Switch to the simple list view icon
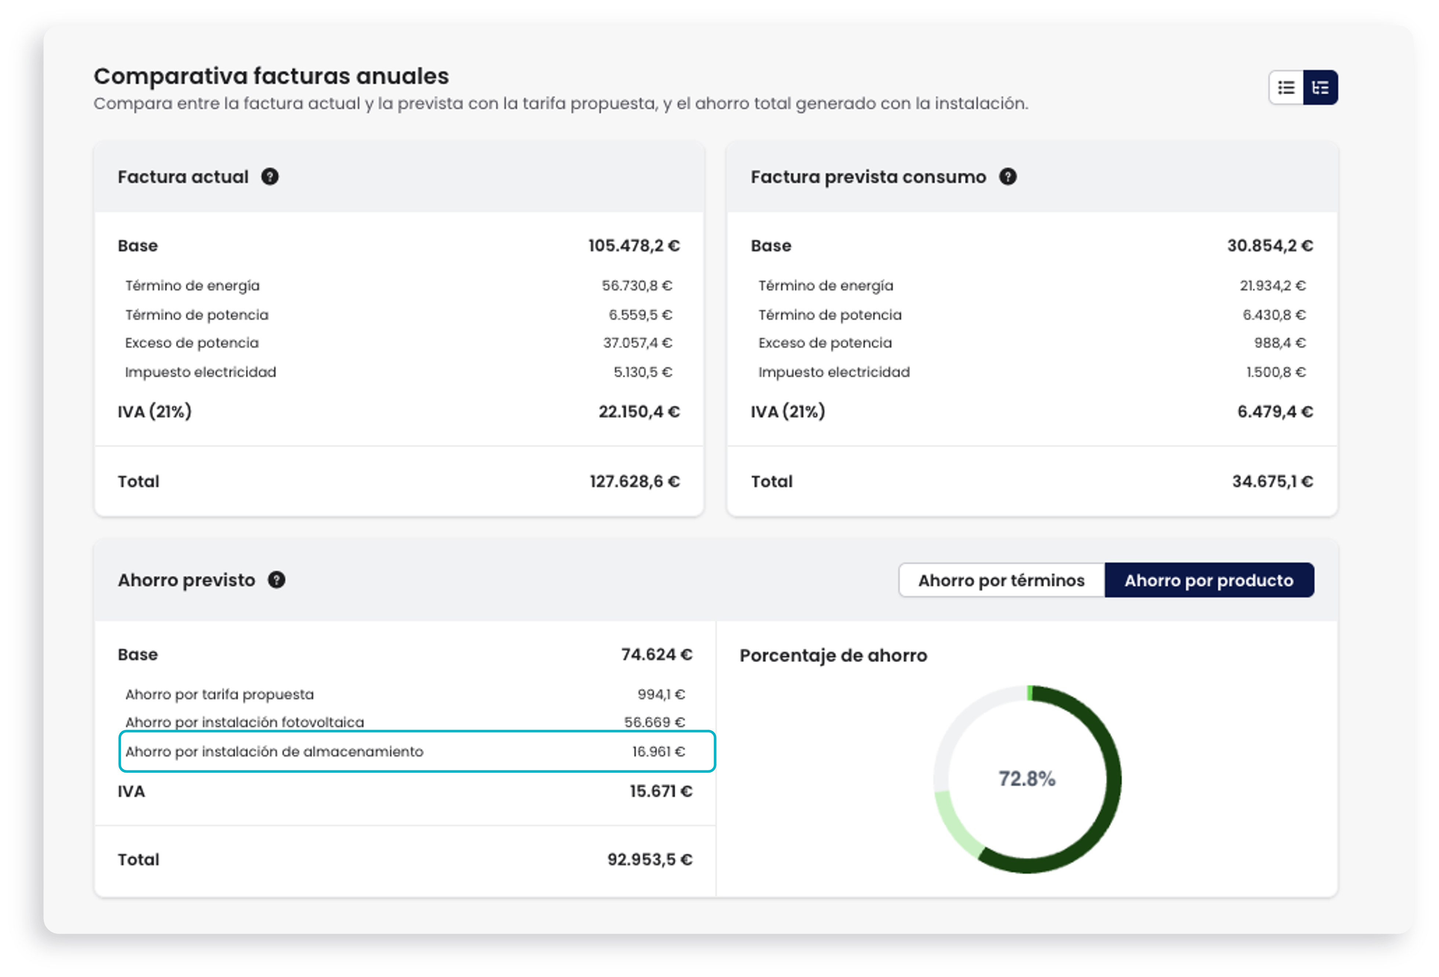Screen dimensions: 1439x977 pyautogui.click(x=1286, y=88)
